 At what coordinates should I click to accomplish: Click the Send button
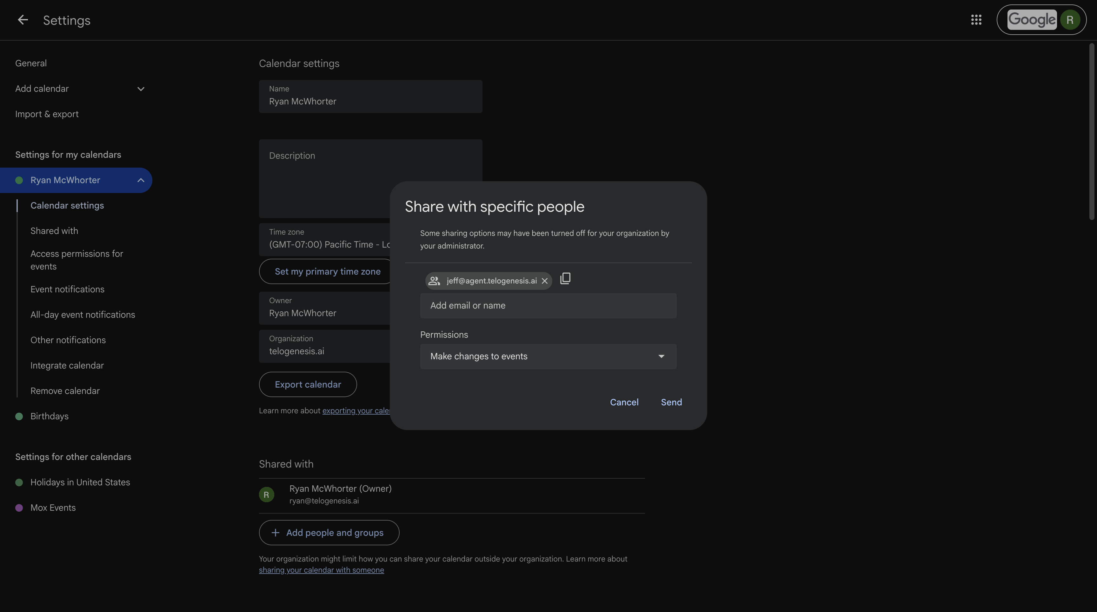coord(671,402)
